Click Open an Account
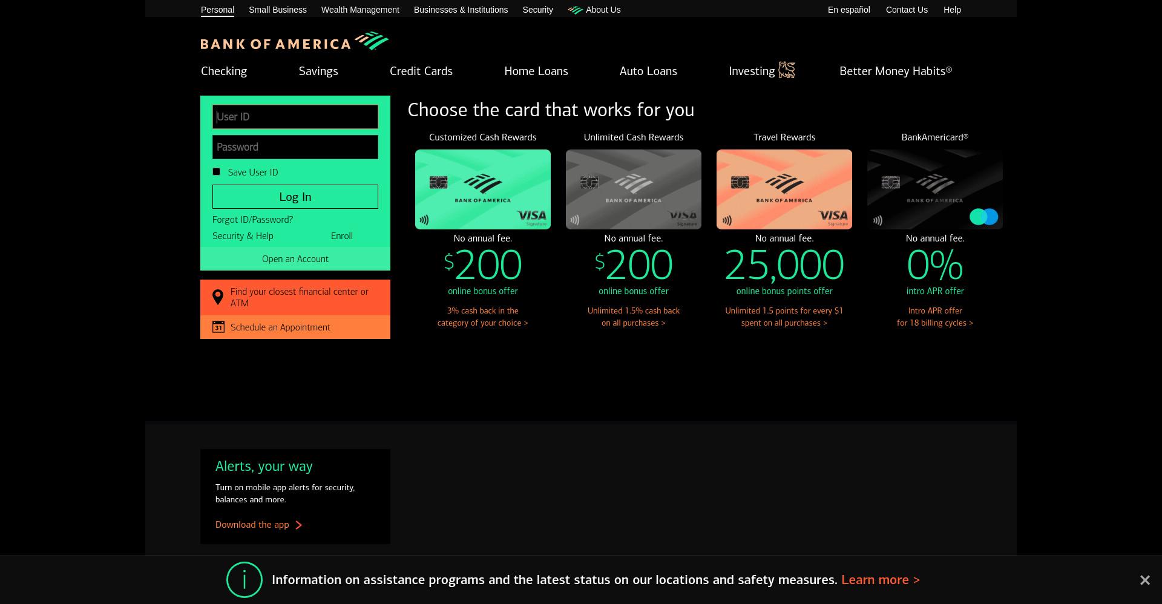This screenshot has width=1162, height=604. (x=295, y=259)
